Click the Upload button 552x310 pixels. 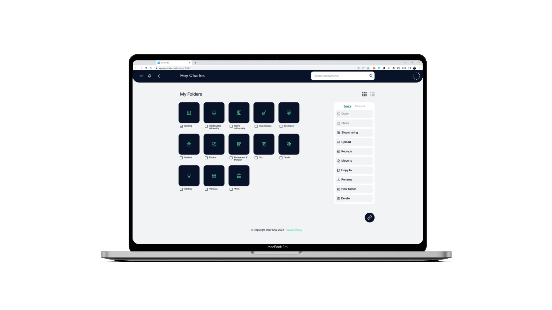pos(354,142)
